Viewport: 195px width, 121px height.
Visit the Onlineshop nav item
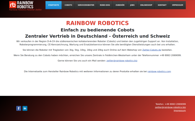(x=146, y=5)
